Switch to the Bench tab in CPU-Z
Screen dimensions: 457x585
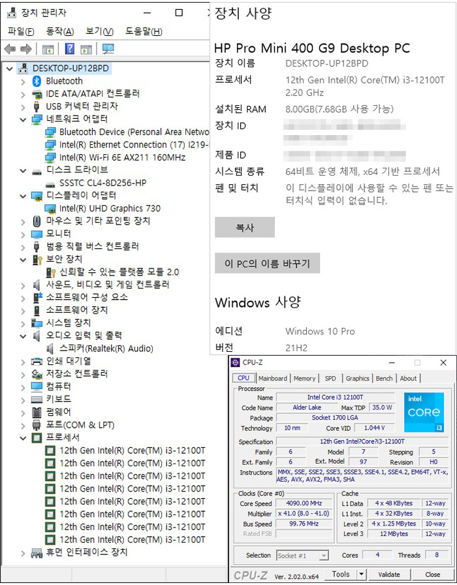coord(384,378)
